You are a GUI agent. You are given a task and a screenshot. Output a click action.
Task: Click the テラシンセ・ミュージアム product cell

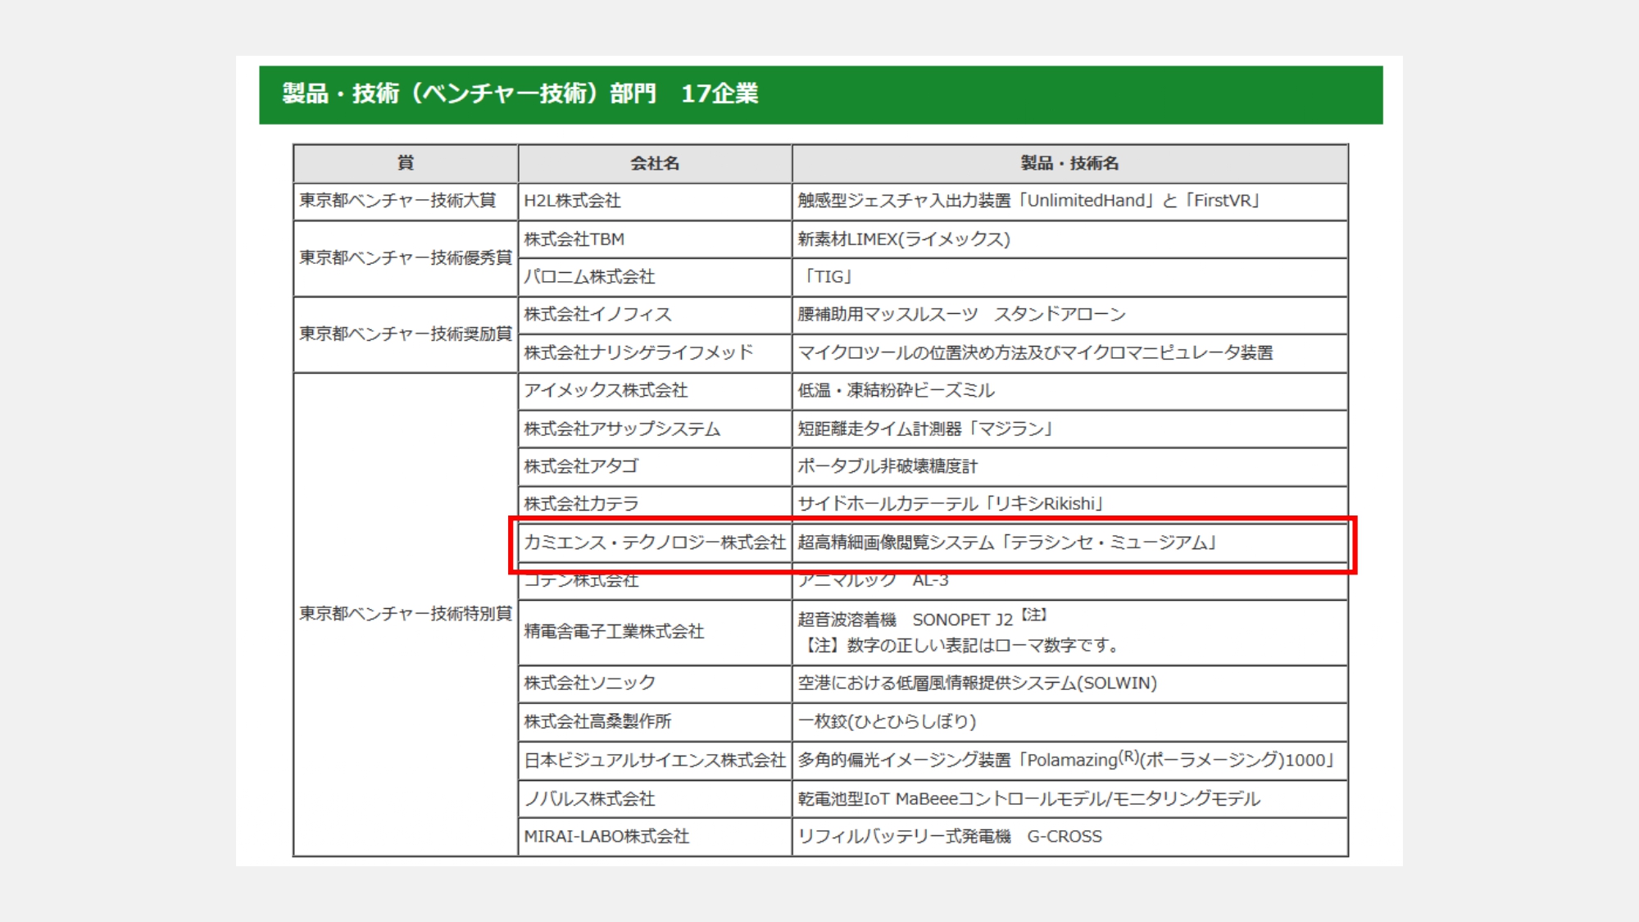pos(1006,543)
